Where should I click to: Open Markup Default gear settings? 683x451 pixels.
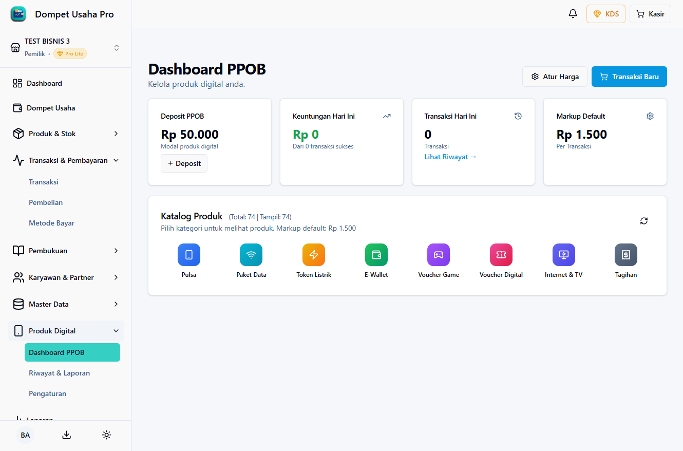pos(650,116)
